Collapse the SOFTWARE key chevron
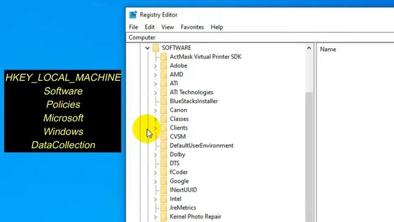The width and height of the screenshot is (394, 222). (148, 48)
